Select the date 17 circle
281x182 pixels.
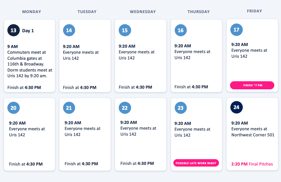click(x=236, y=30)
